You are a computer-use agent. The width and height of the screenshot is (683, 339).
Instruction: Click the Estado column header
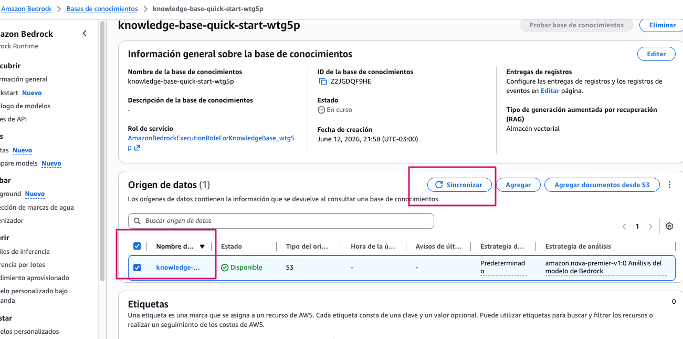tap(232, 246)
